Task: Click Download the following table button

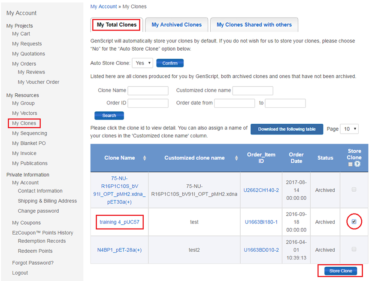Action: pyautogui.click(x=287, y=129)
